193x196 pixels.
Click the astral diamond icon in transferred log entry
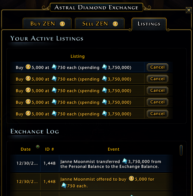(x=125, y=161)
